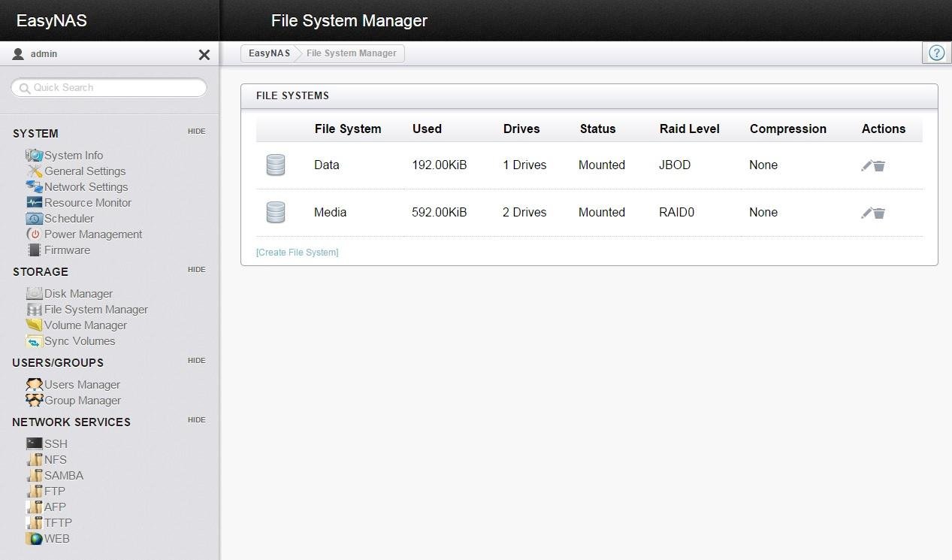Open SAMBA network service page

(x=64, y=475)
